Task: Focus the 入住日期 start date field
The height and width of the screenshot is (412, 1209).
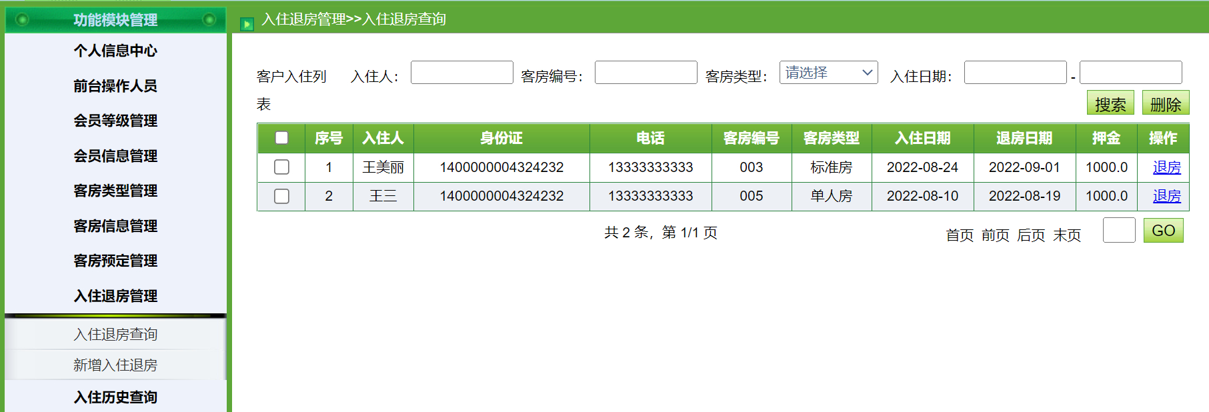Action: 1016,72
